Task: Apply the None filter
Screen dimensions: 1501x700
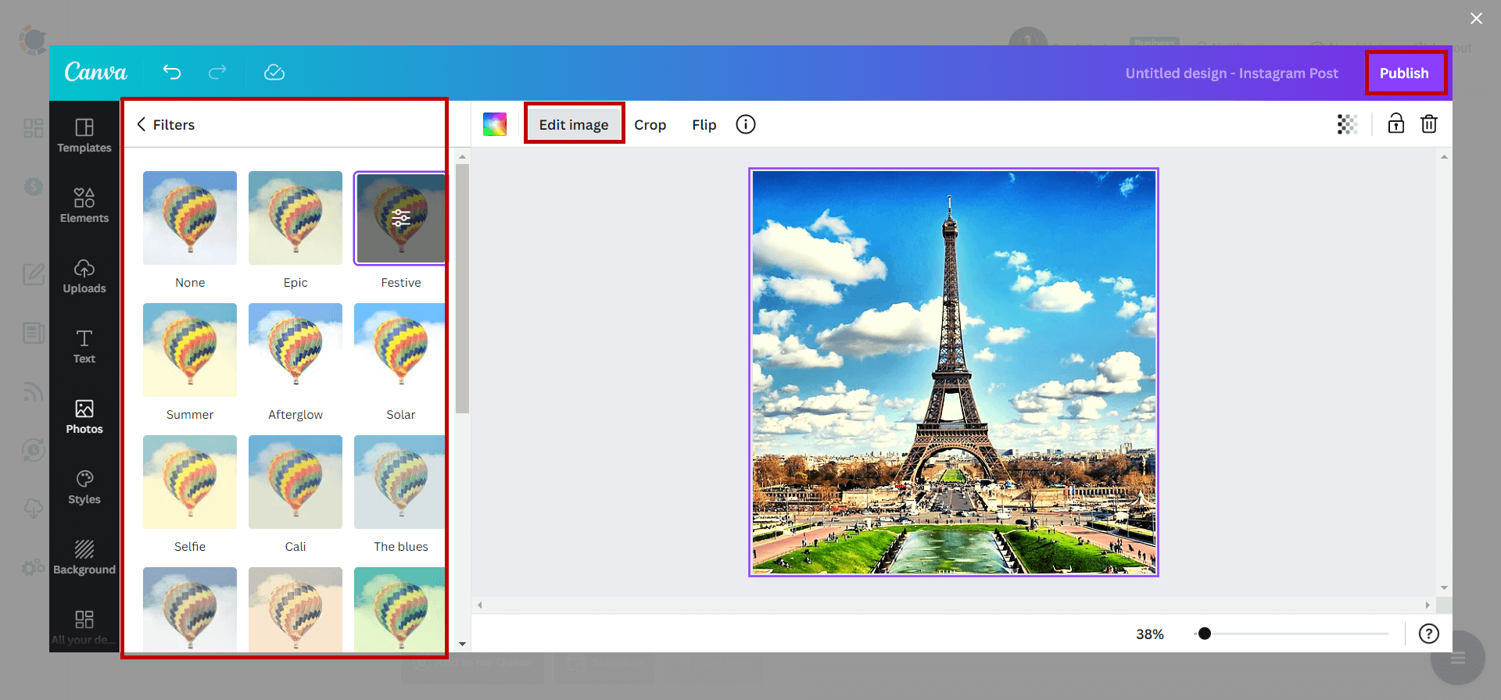Action: pos(190,218)
